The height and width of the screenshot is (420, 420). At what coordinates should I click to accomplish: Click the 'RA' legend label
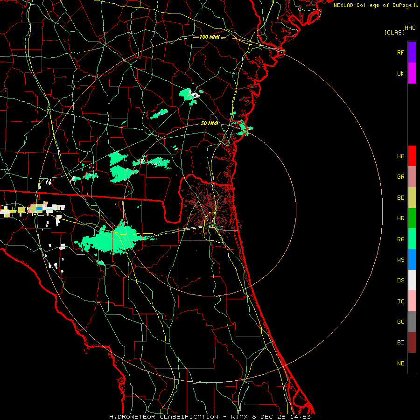[400, 239]
